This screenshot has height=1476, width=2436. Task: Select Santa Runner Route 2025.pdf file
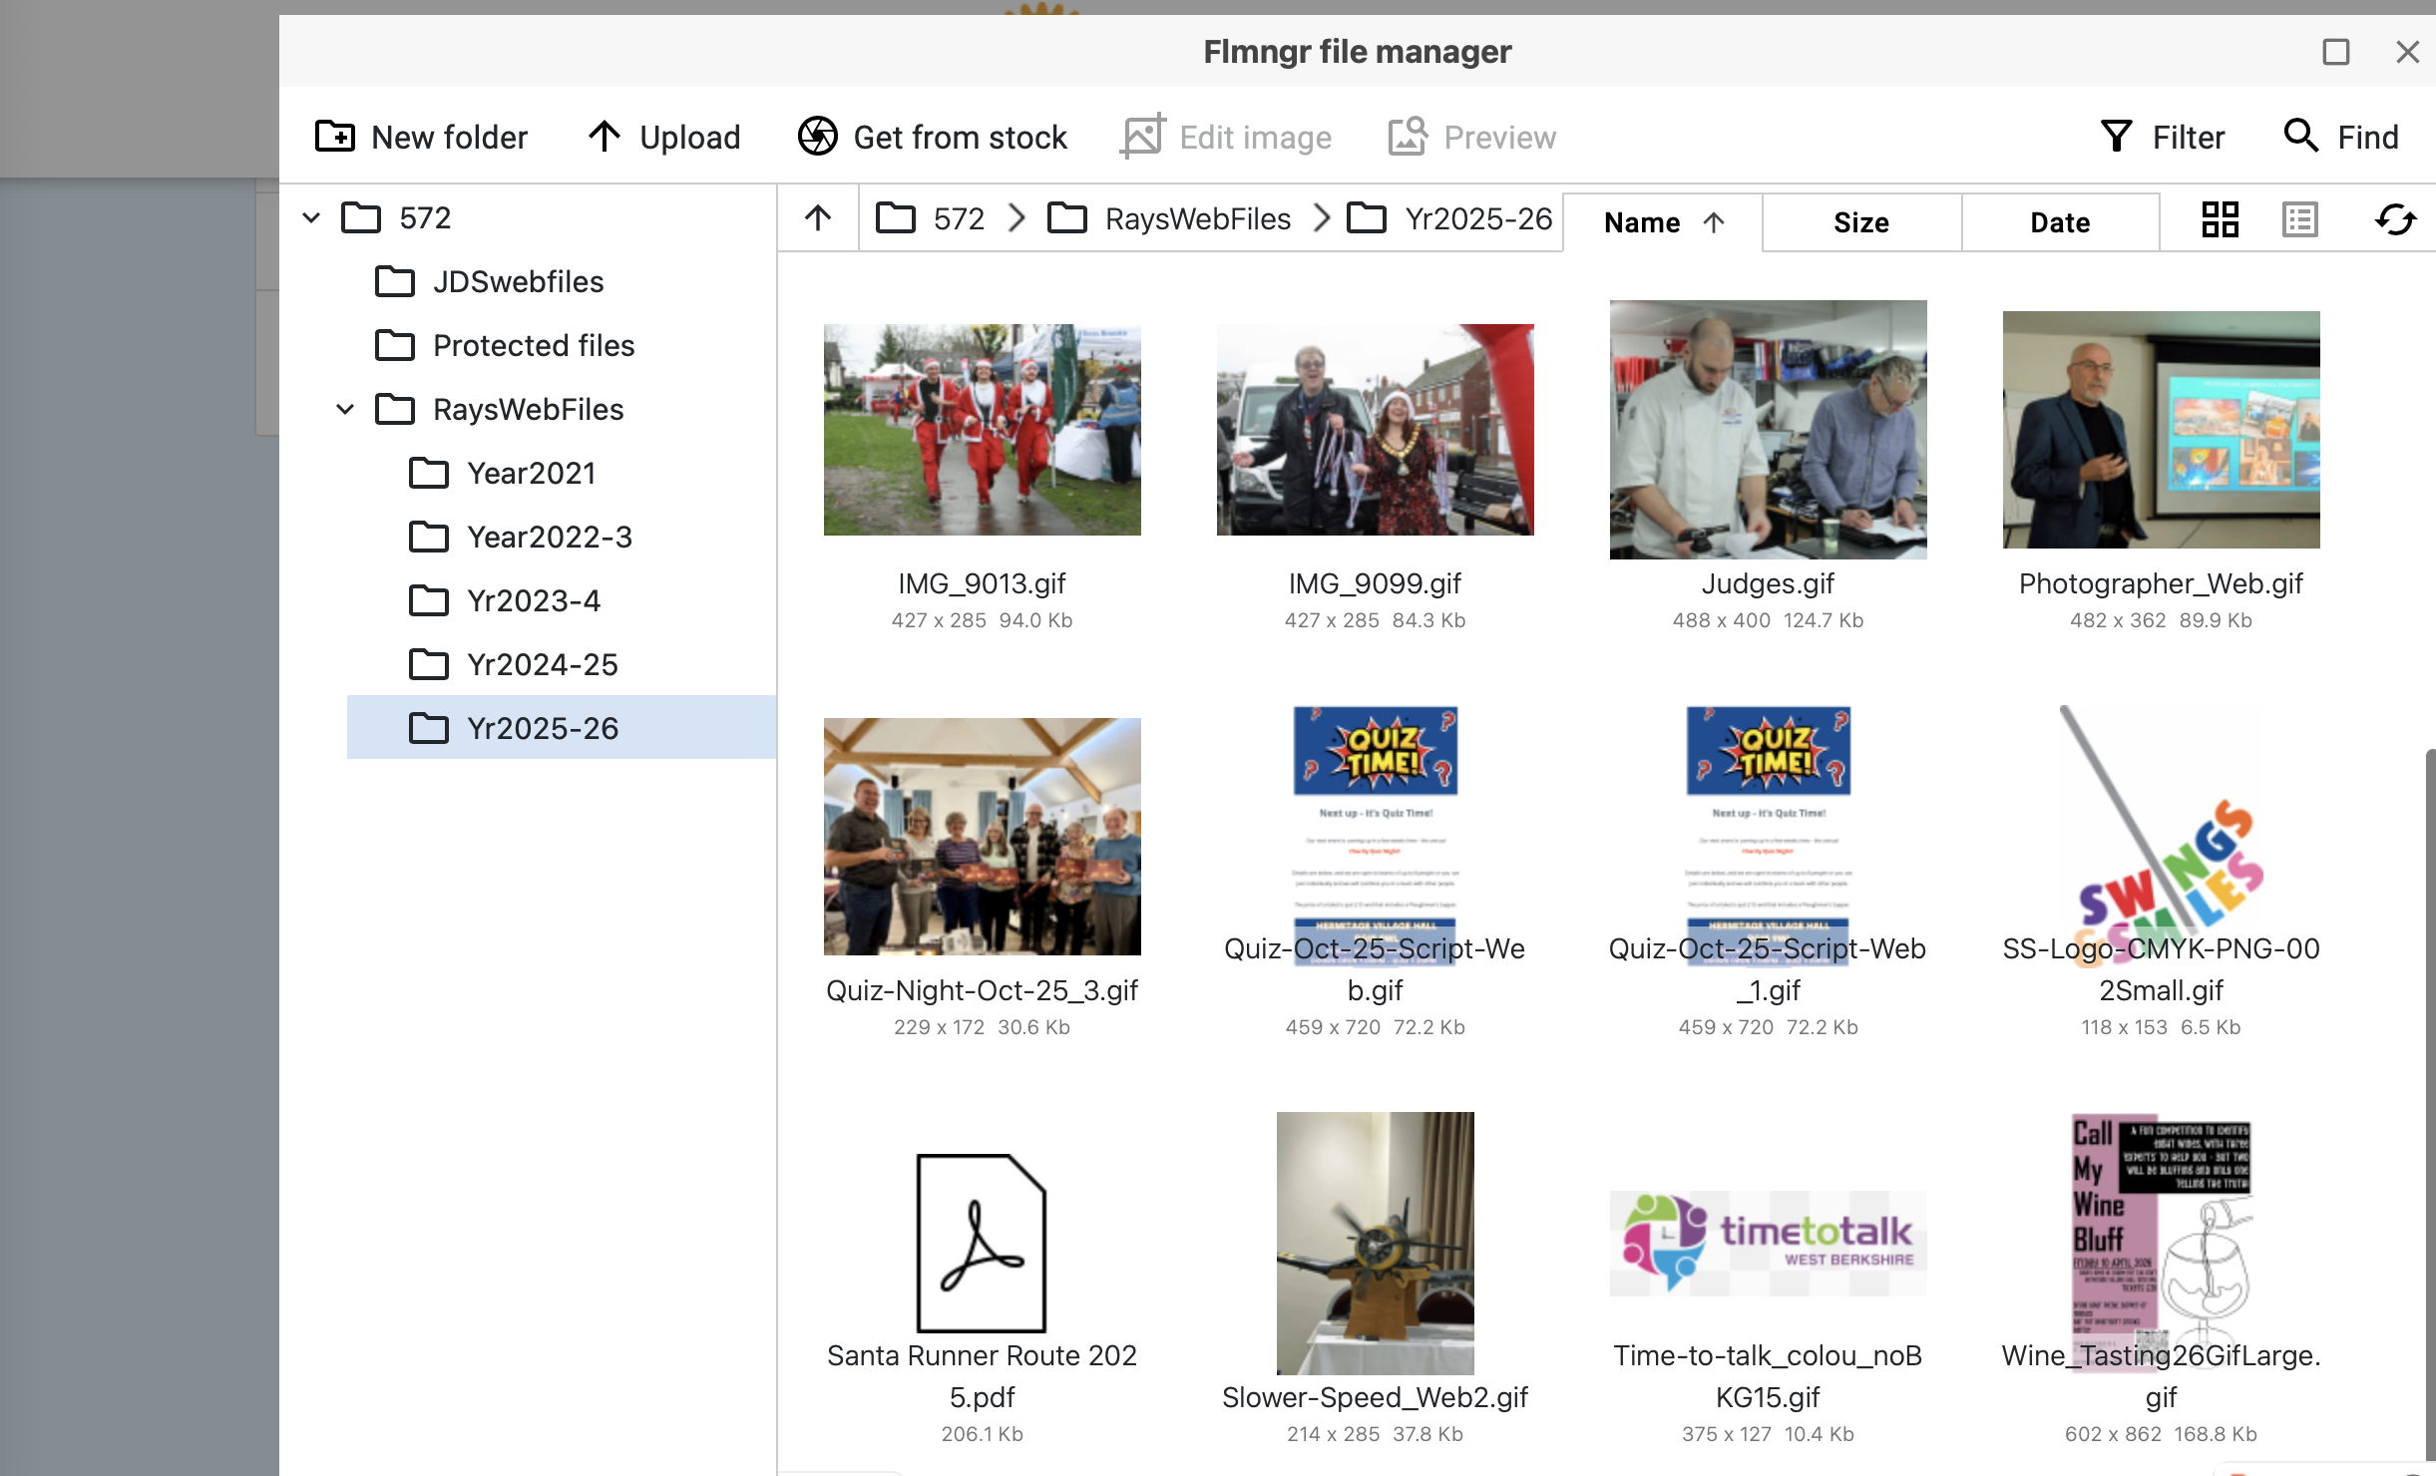click(x=982, y=1243)
